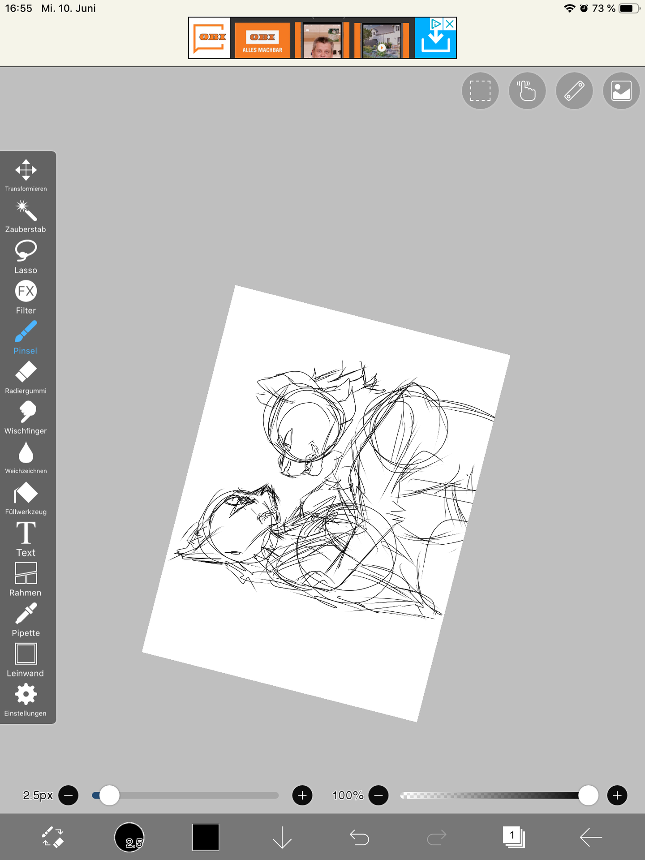Tap the man portrait thumbnail in ad

pos(322,41)
